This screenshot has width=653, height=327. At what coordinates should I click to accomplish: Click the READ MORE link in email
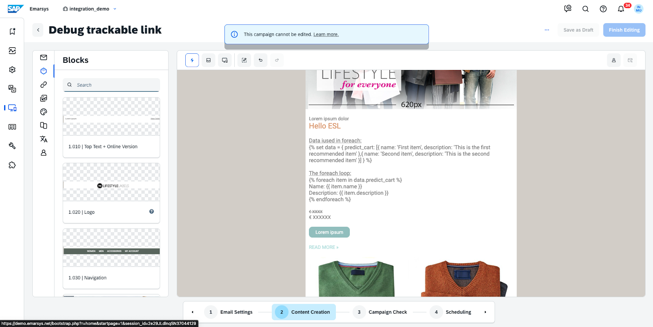point(324,247)
